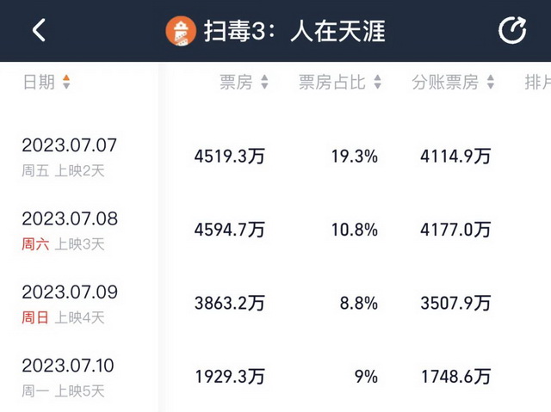Tap the 日期 column header label

(x=39, y=83)
